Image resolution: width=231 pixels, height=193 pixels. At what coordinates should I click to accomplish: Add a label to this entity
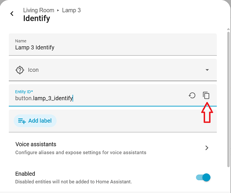[35, 121]
